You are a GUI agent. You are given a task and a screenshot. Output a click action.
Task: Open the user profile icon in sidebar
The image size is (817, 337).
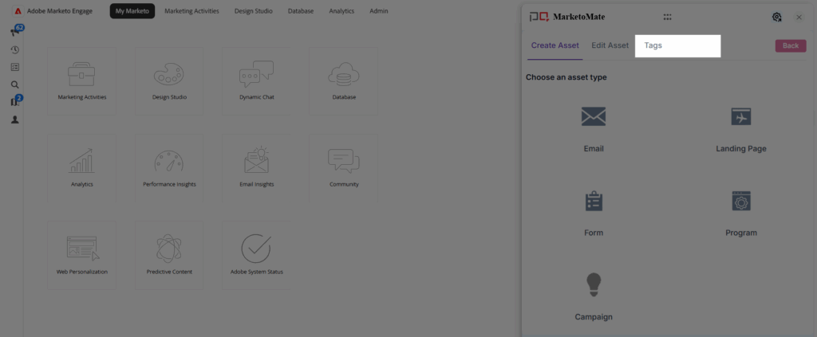point(14,120)
